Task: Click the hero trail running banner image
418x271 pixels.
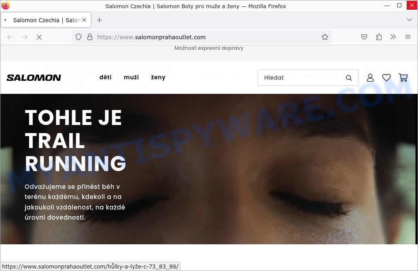Action: point(209,169)
